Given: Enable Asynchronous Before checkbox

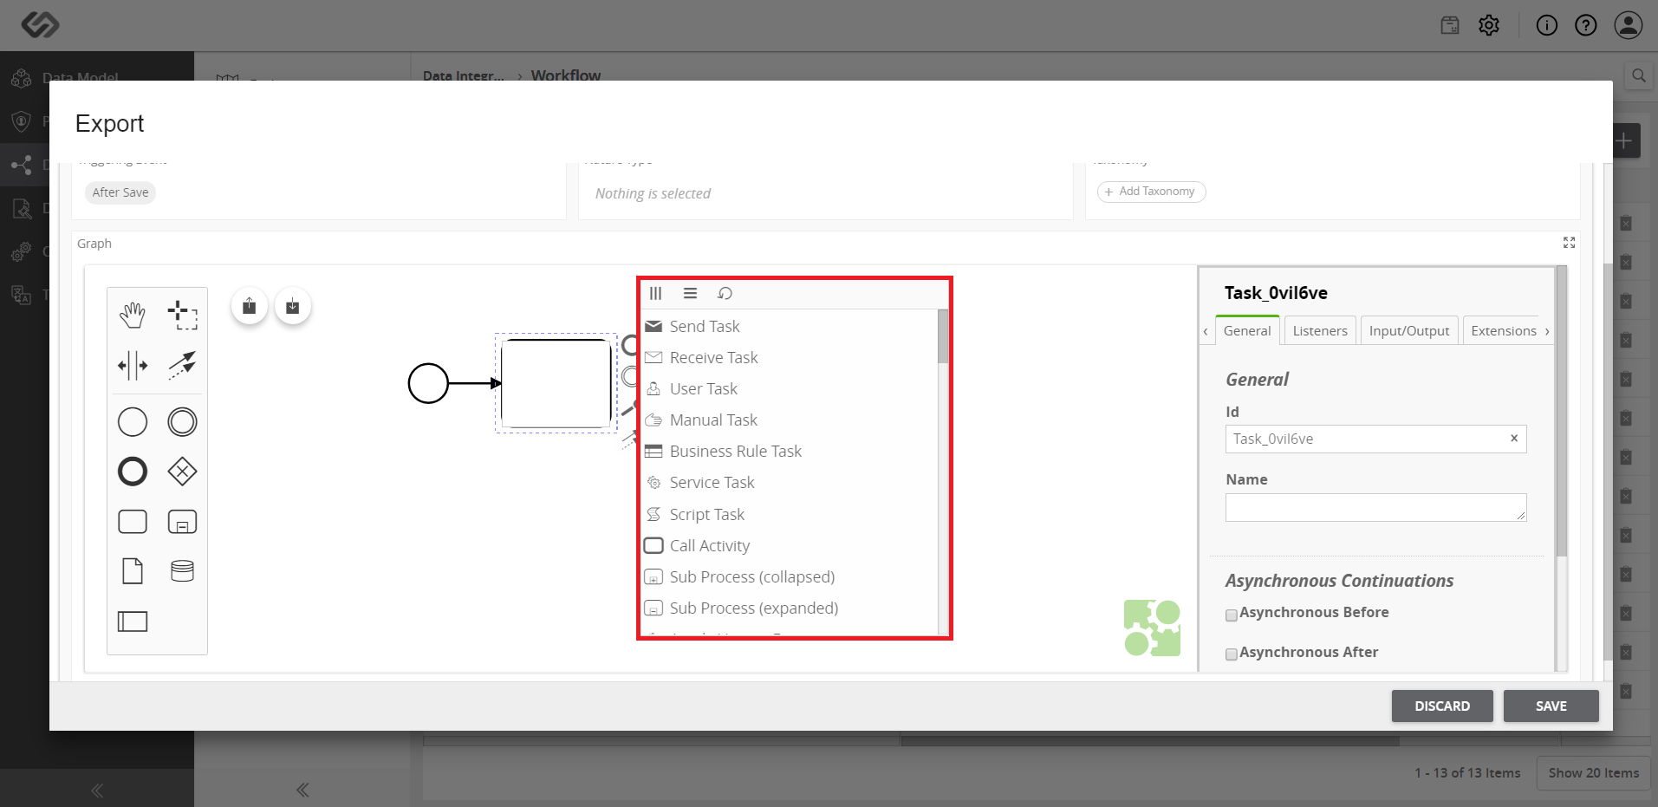Looking at the screenshot, I should point(1231,615).
